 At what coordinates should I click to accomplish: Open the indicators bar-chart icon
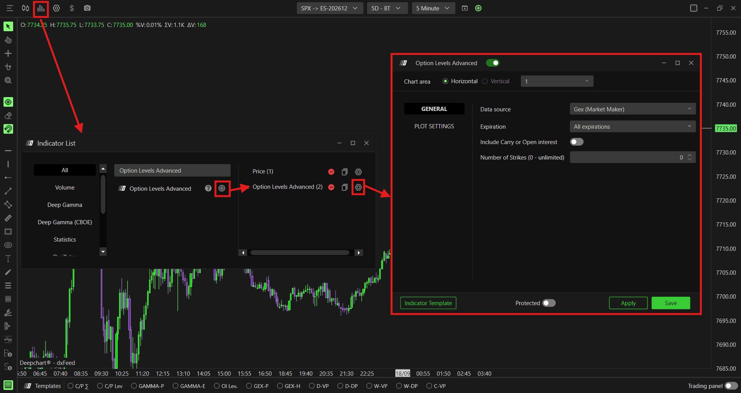[41, 8]
